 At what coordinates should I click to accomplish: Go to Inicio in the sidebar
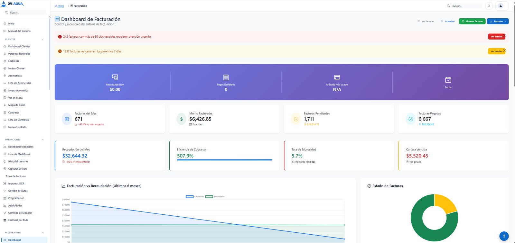click(24, 23)
